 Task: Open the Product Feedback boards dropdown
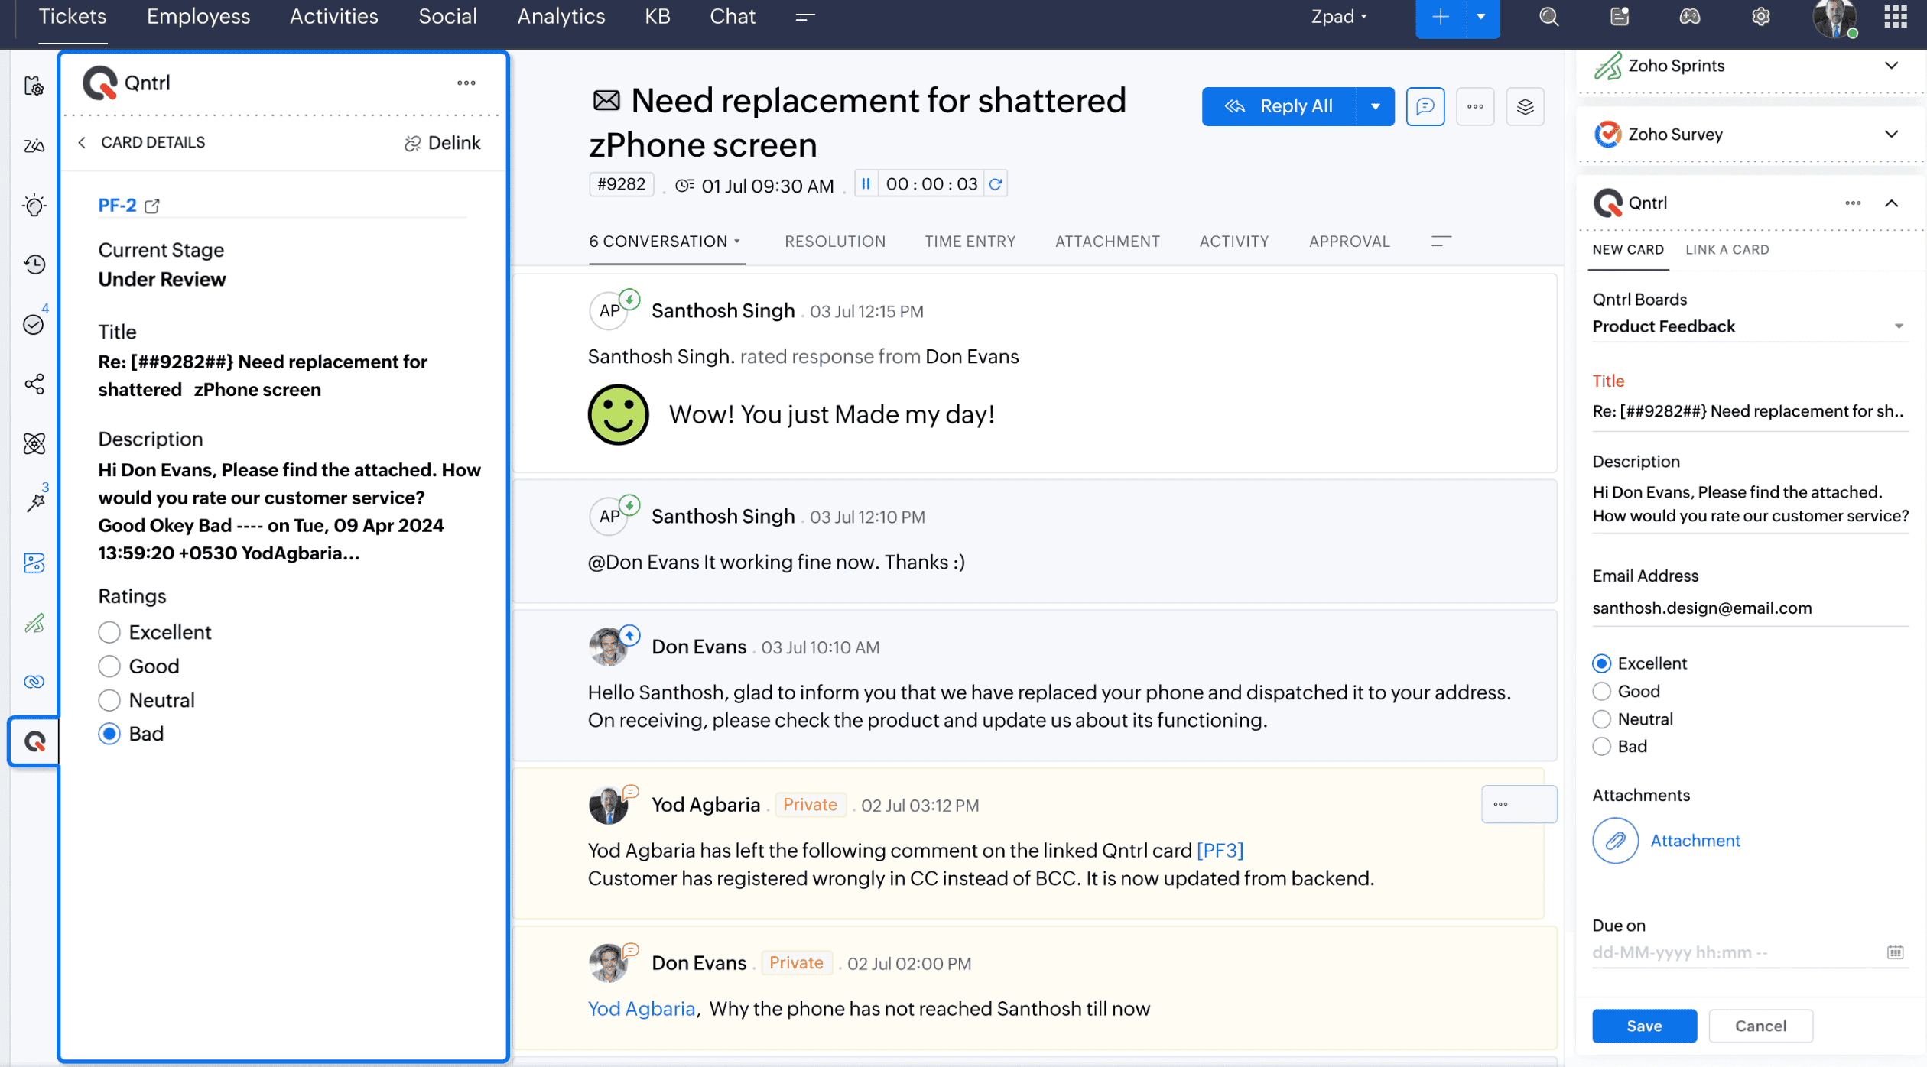(x=1898, y=326)
